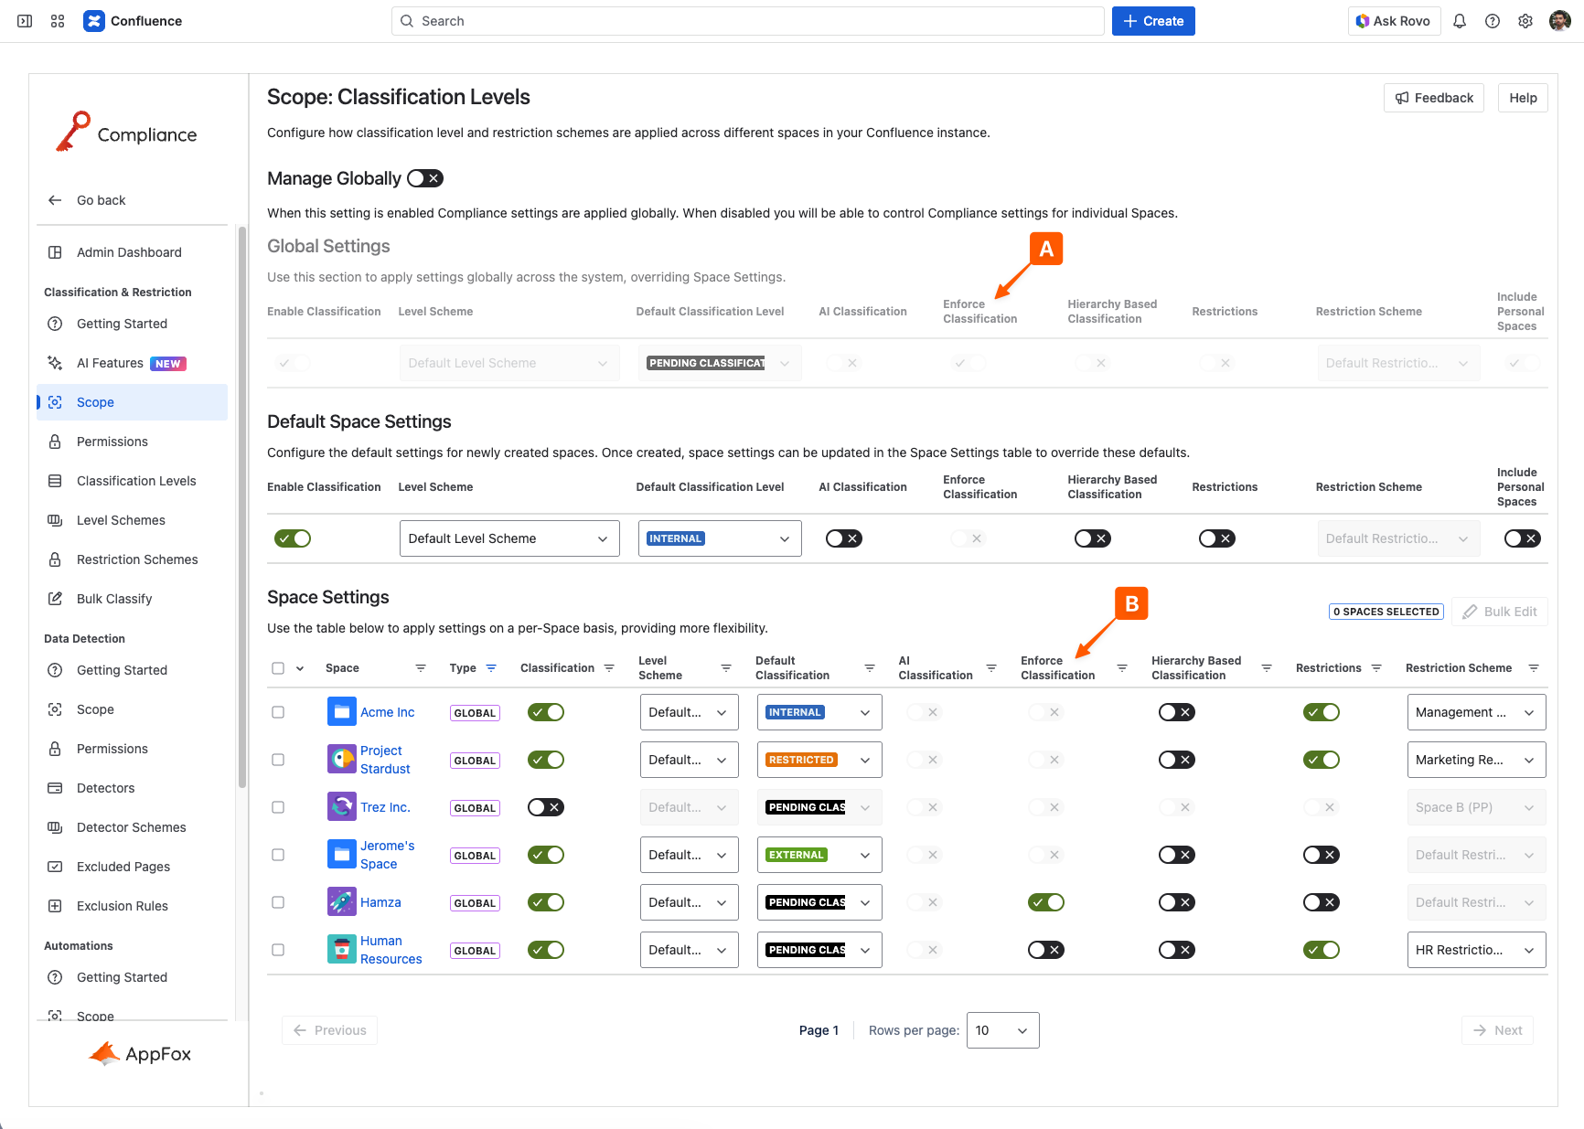Screen dimensions: 1584x1129
Task: Open the notifications bell icon
Action: tap(1460, 21)
